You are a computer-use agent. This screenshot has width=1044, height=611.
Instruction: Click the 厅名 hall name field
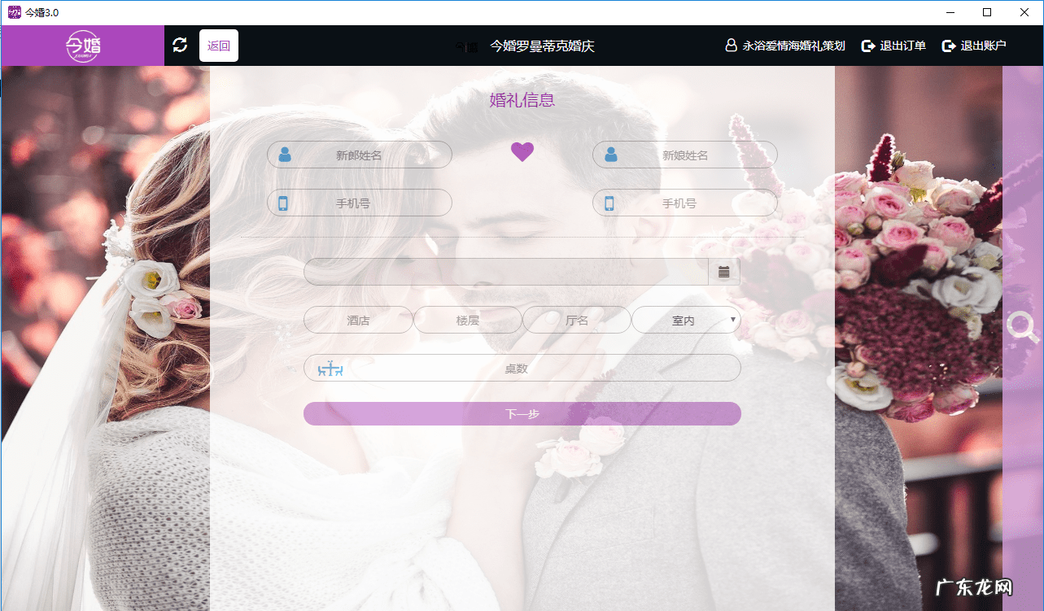point(576,320)
